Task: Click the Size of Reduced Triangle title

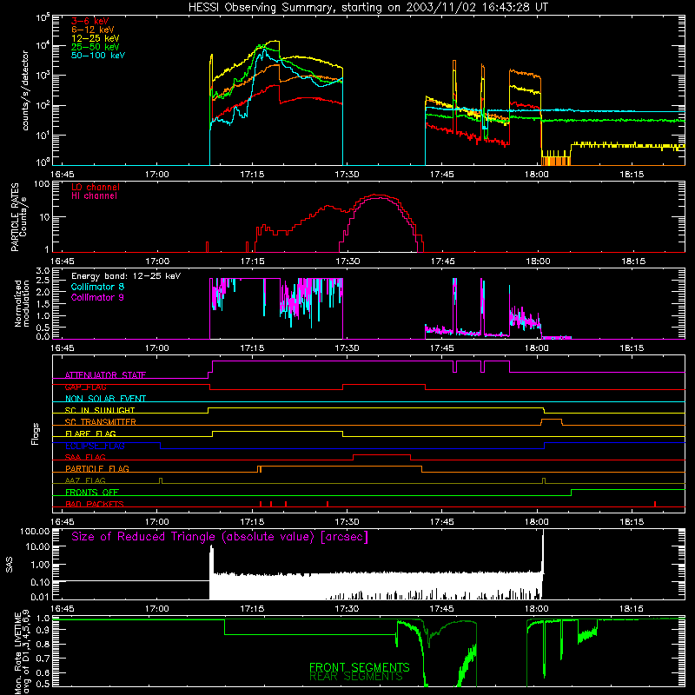Action: tap(220, 537)
